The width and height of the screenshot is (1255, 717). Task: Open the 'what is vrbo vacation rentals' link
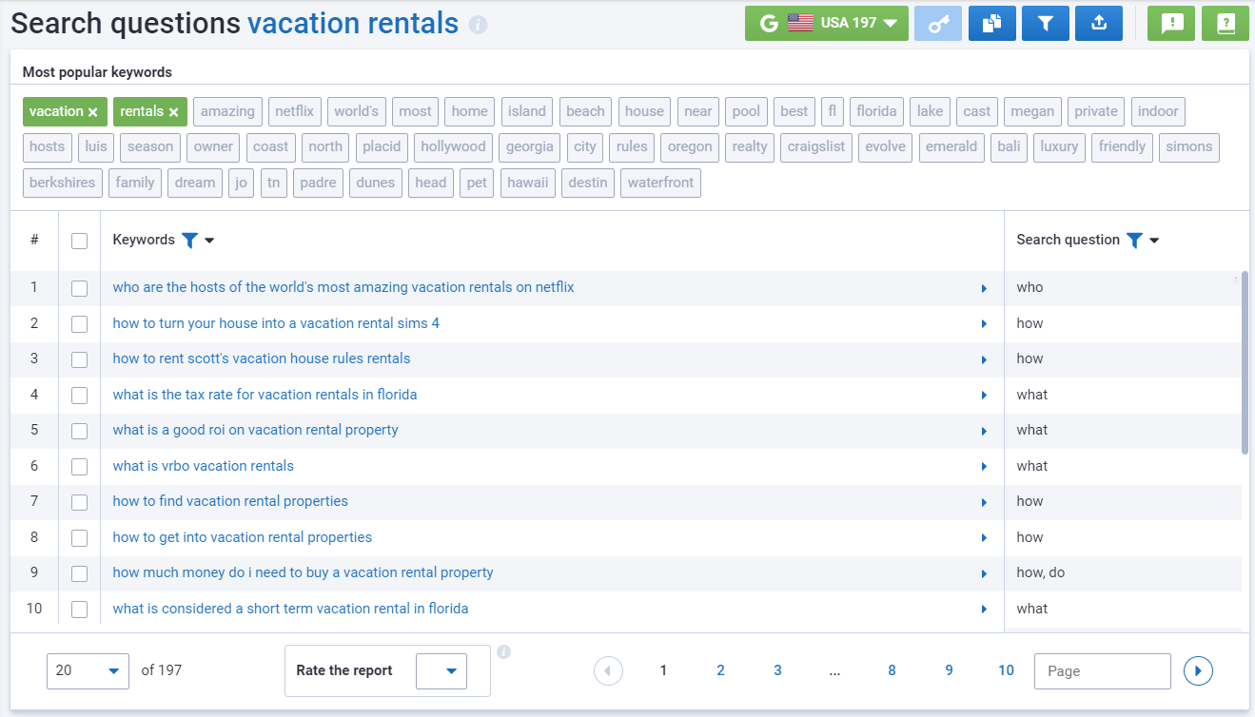[x=203, y=466]
